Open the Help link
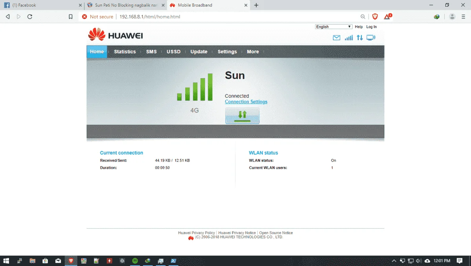Image resolution: width=471 pixels, height=266 pixels. [x=359, y=27]
